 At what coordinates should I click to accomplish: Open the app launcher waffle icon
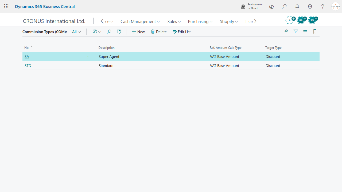tap(6, 6)
